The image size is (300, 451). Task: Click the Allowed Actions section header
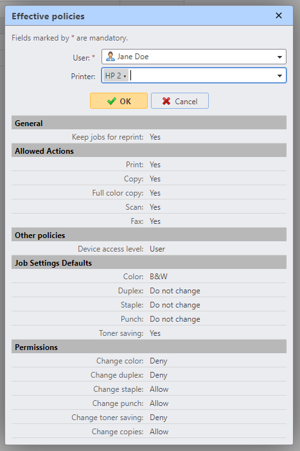point(149,151)
